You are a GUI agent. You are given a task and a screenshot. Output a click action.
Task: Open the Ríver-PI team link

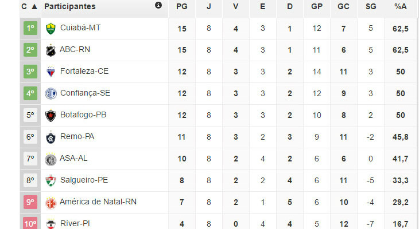(x=76, y=223)
